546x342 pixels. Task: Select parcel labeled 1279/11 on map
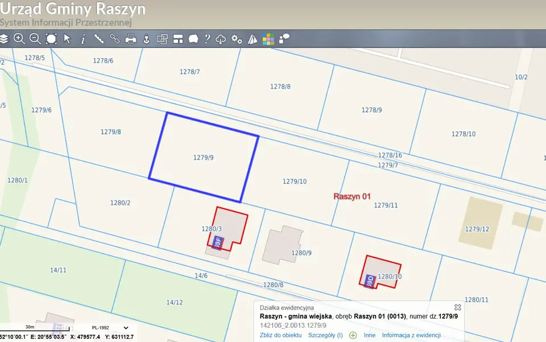point(386,205)
